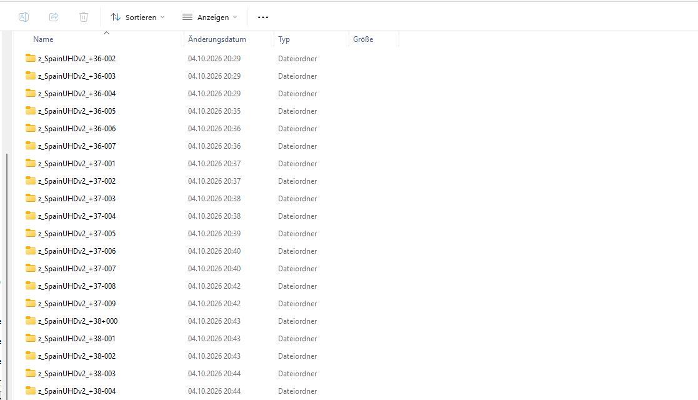The width and height of the screenshot is (698, 400).
Task: Sort by the Änderungsdatum column header
Action: click(217, 39)
